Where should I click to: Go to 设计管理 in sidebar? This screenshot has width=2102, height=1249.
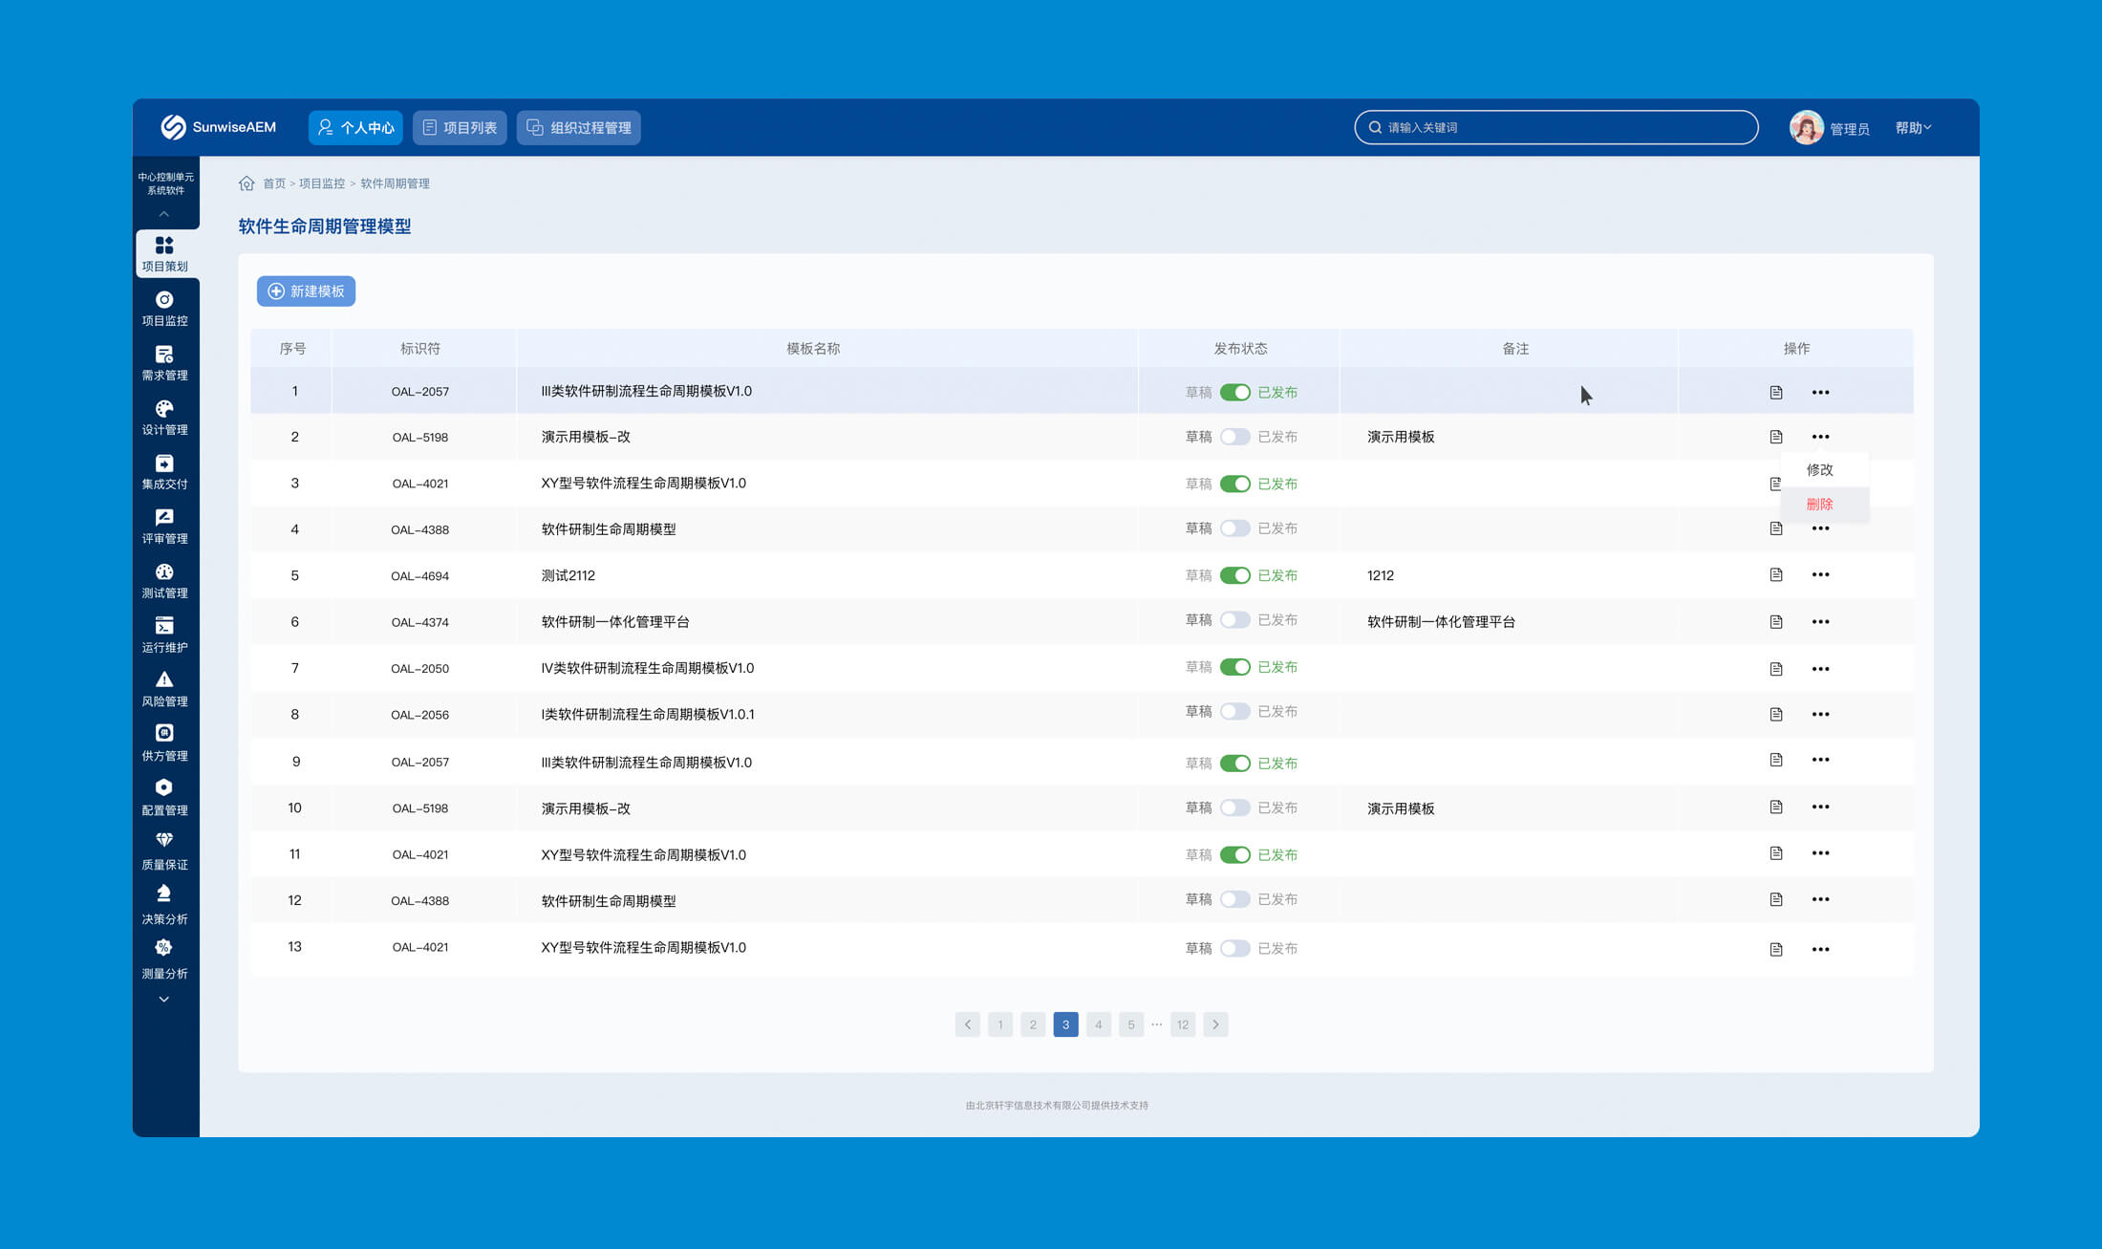(x=164, y=418)
